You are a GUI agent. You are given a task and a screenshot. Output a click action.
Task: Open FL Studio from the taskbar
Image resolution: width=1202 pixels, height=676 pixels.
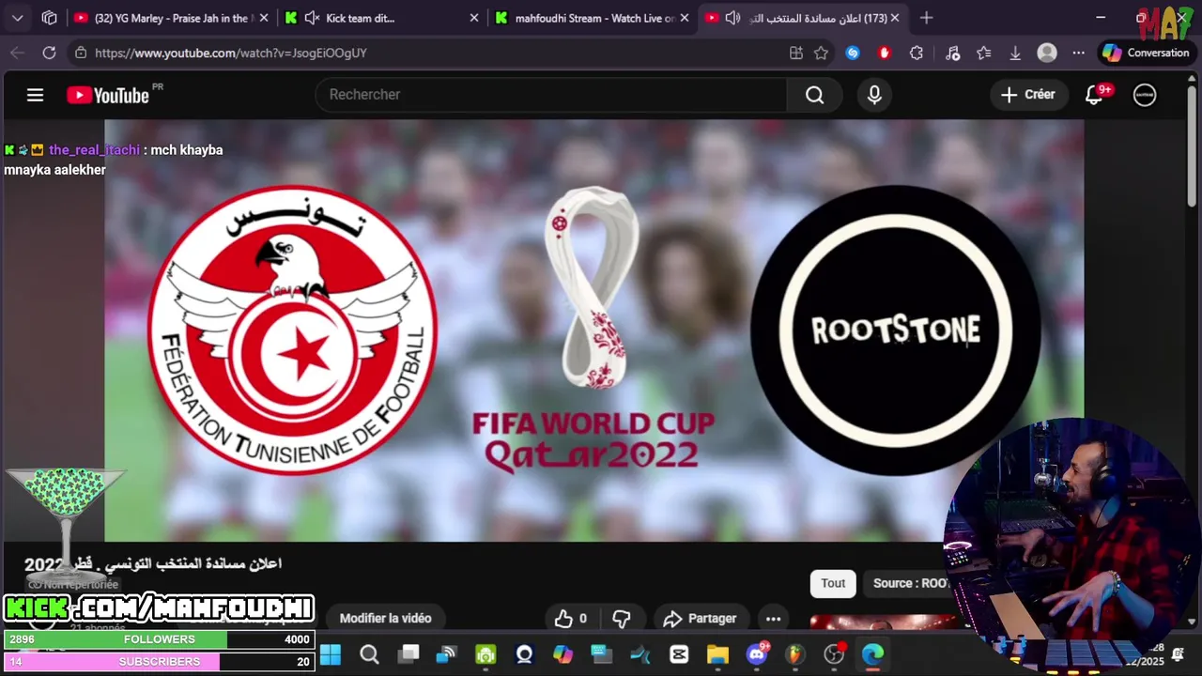tap(795, 654)
